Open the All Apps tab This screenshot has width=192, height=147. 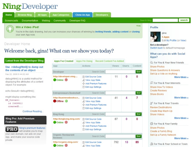click(42, 15)
